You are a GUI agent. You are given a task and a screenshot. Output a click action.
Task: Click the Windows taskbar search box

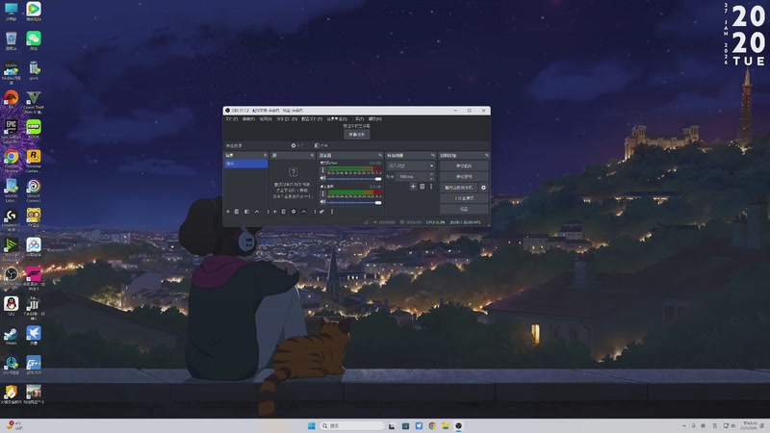pos(351,425)
